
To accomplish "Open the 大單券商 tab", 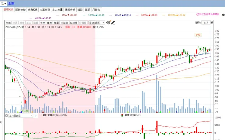I will pyautogui.click(x=45, y=10).
